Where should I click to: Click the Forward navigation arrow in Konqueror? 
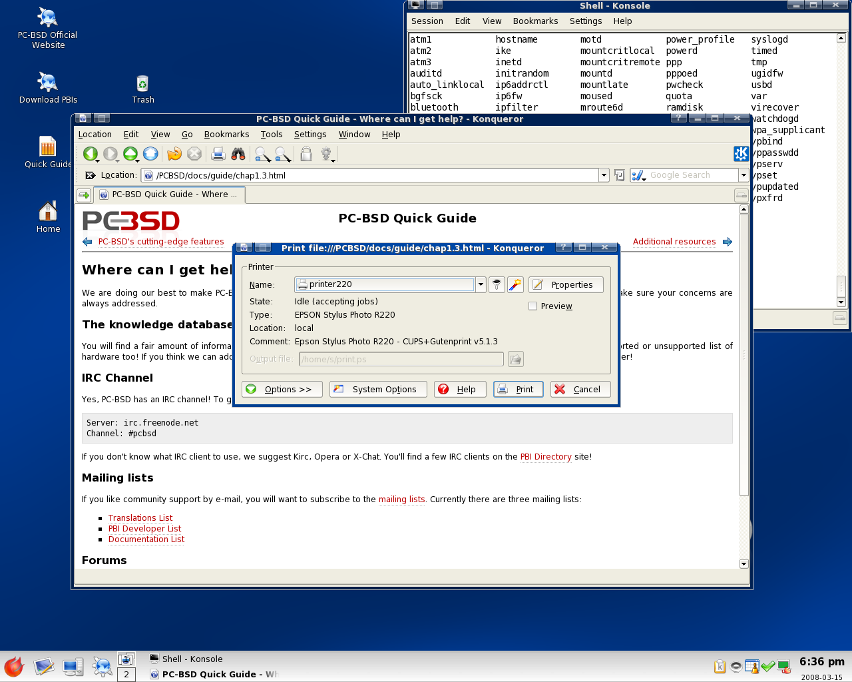(x=110, y=154)
